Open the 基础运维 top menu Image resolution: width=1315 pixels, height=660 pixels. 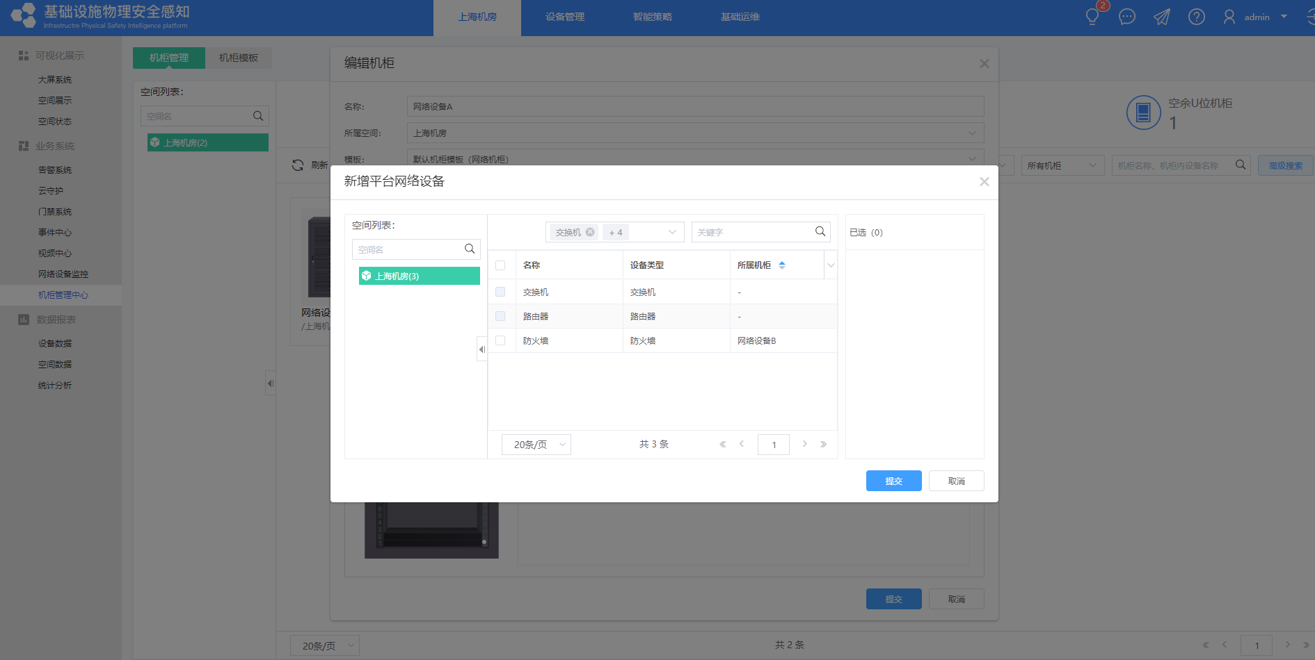pyautogui.click(x=740, y=17)
